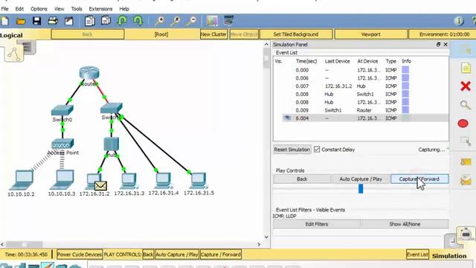Click the [Root] navigation button
476x268 pixels.
click(x=161, y=34)
